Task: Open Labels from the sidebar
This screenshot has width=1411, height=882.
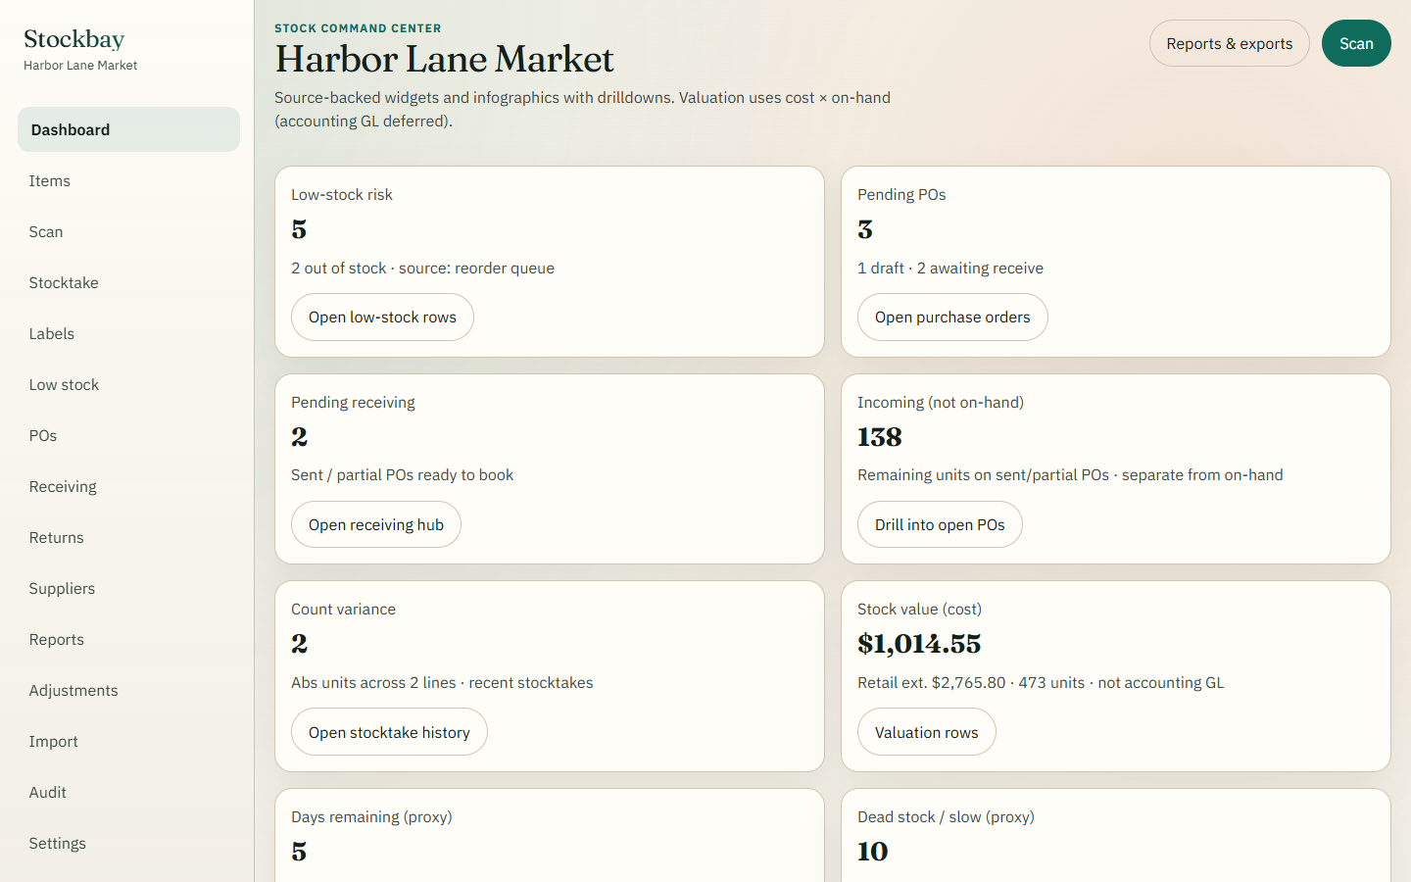Action: click(x=128, y=333)
